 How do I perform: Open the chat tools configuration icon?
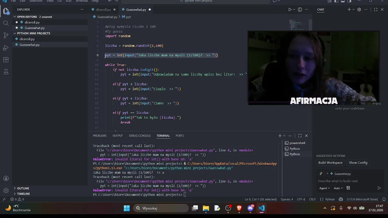(348, 188)
